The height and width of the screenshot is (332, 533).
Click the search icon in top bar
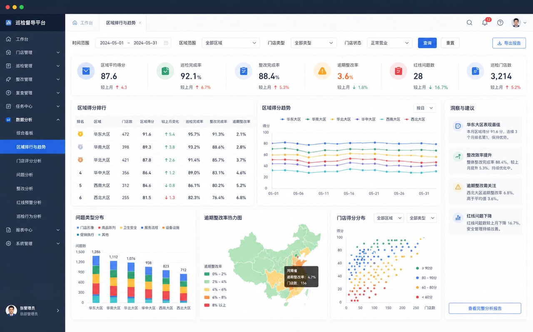click(x=469, y=23)
